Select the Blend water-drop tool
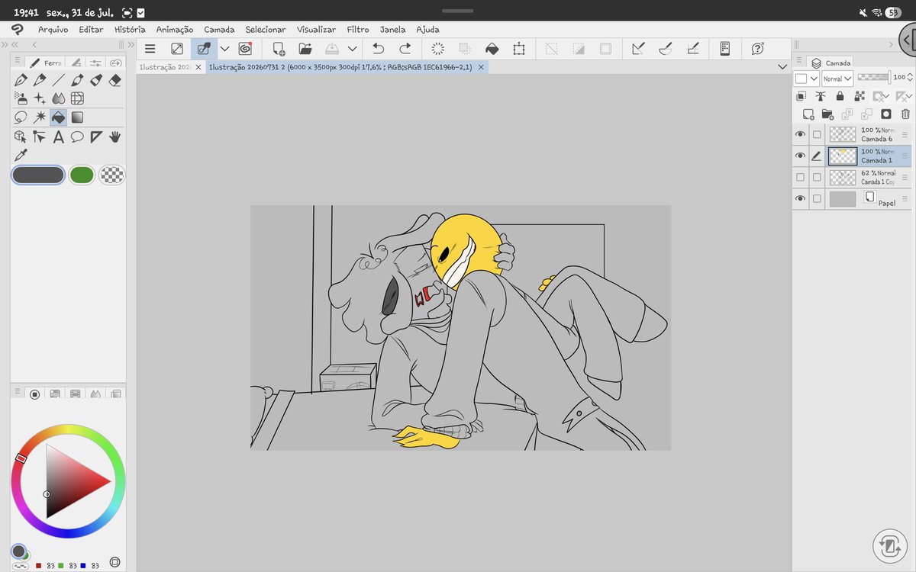916x572 pixels. 58,98
